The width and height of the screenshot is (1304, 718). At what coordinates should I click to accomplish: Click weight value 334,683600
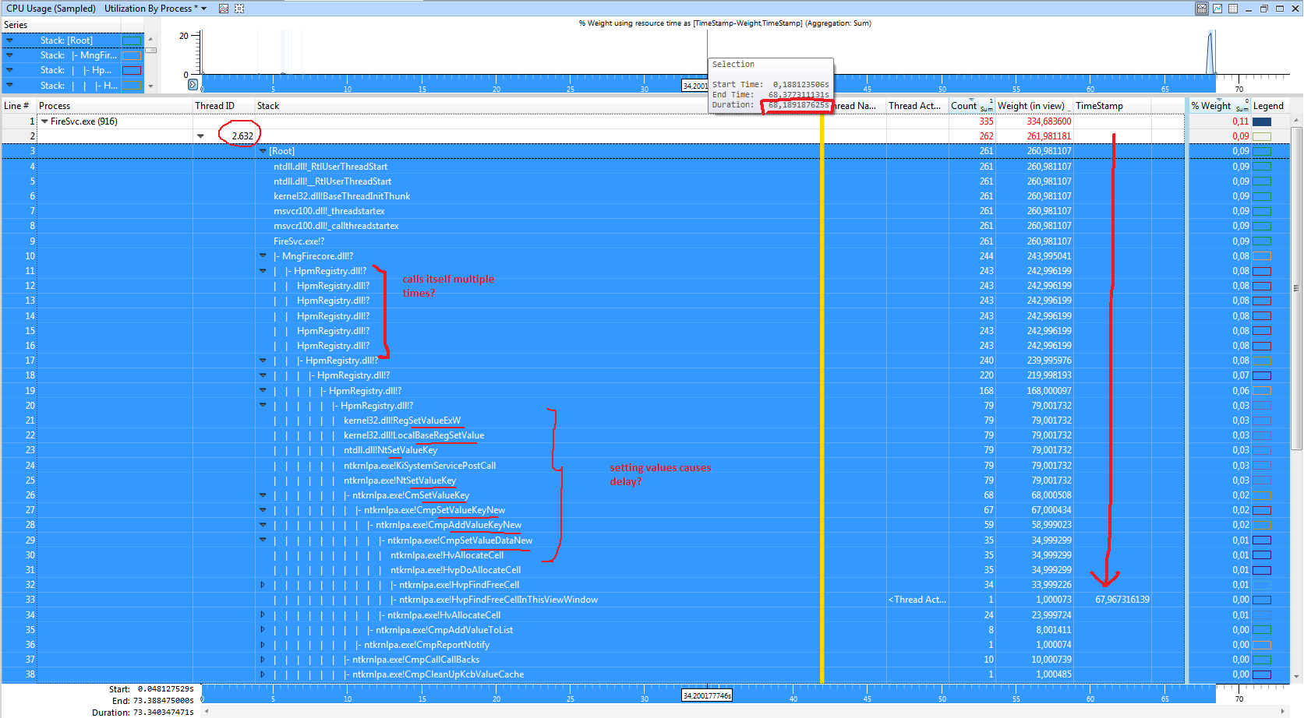pyautogui.click(x=1048, y=121)
